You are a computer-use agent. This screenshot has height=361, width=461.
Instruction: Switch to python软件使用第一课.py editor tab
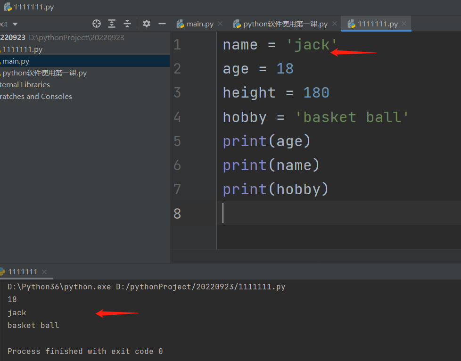(285, 24)
